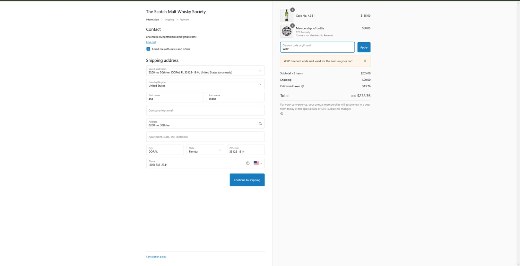Click the Apartment, suite, etc. field
Image resolution: width=520 pixels, height=266 pixels.
(205, 137)
